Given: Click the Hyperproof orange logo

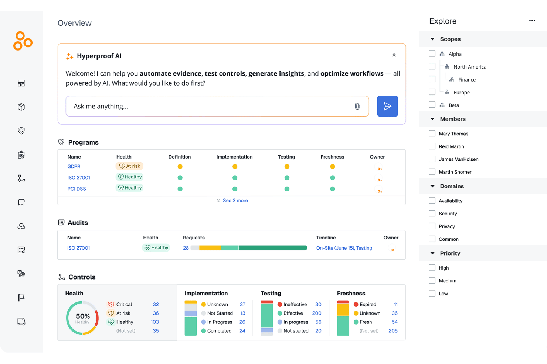Looking at the screenshot, I should [23, 41].
